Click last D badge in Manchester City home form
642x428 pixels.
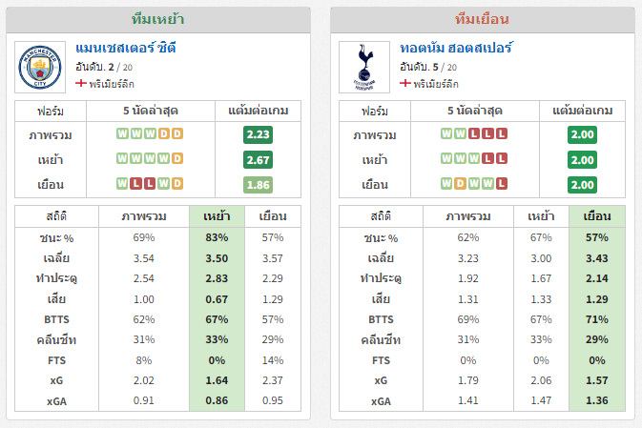point(177,159)
